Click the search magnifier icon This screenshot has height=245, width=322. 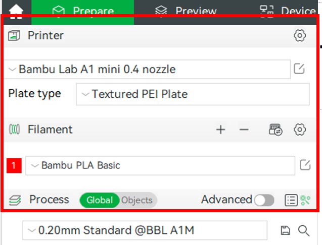coord(303,231)
